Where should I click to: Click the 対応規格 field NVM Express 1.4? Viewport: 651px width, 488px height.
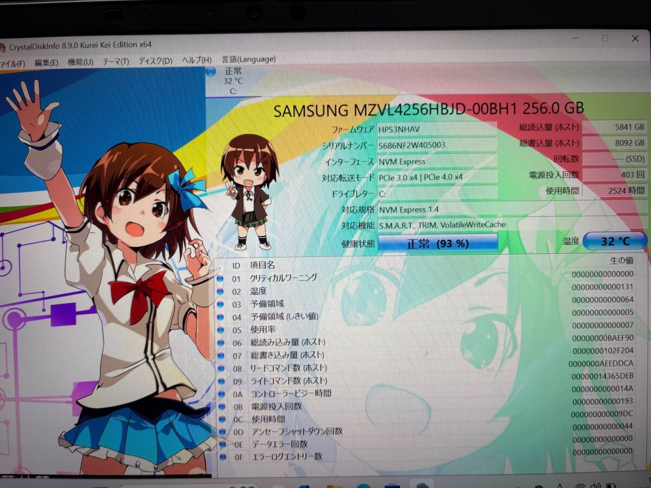[x=512, y=209]
